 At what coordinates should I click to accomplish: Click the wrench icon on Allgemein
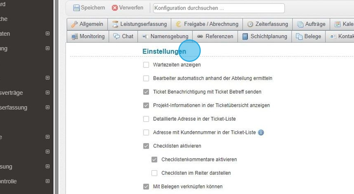pyautogui.click(x=74, y=24)
